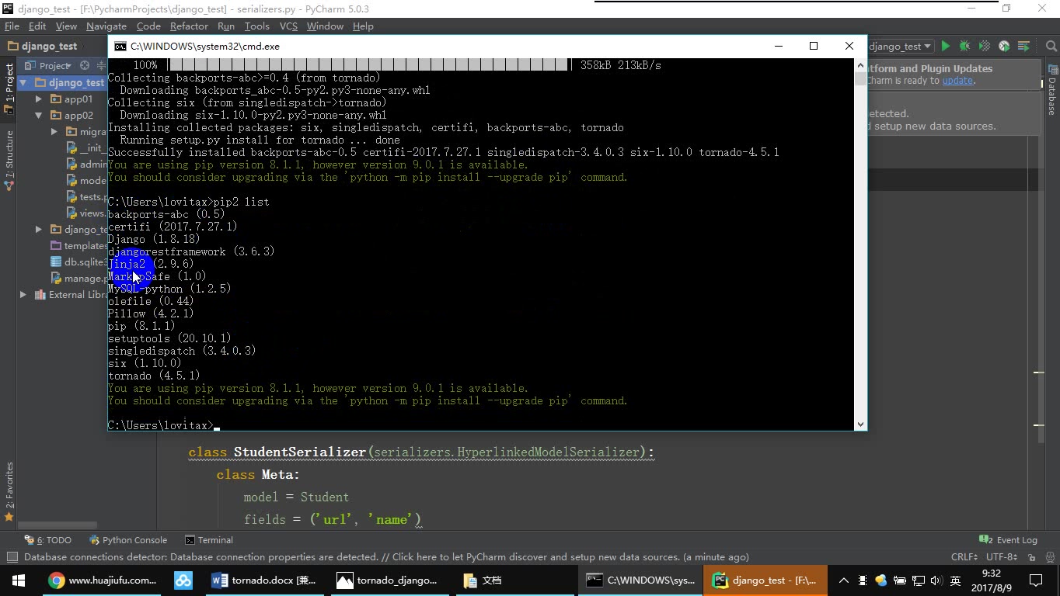Viewport: 1060px width, 596px height.
Task: Run with coverage icon in toolbar
Action: (984, 47)
